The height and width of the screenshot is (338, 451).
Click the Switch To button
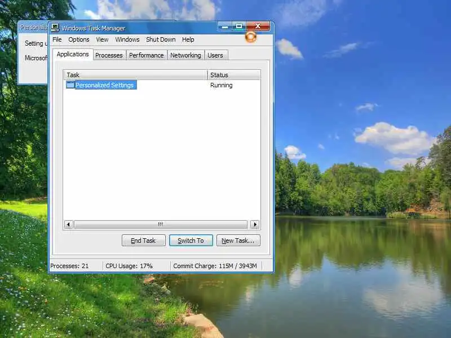pyautogui.click(x=191, y=241)
